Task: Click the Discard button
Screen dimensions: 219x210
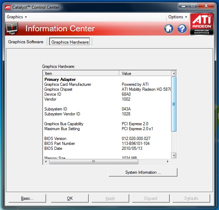Action: 151,198
